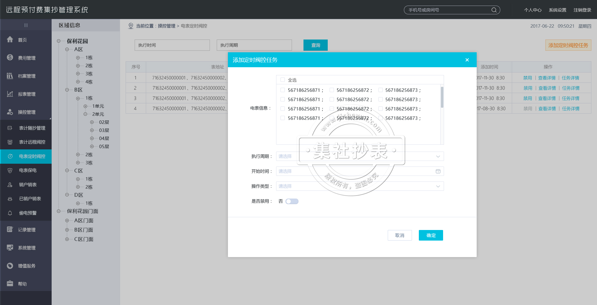Click the search magnifier icon in top bar
The height and width of the screenshot is (305, 597).
(x=494, y=10)
